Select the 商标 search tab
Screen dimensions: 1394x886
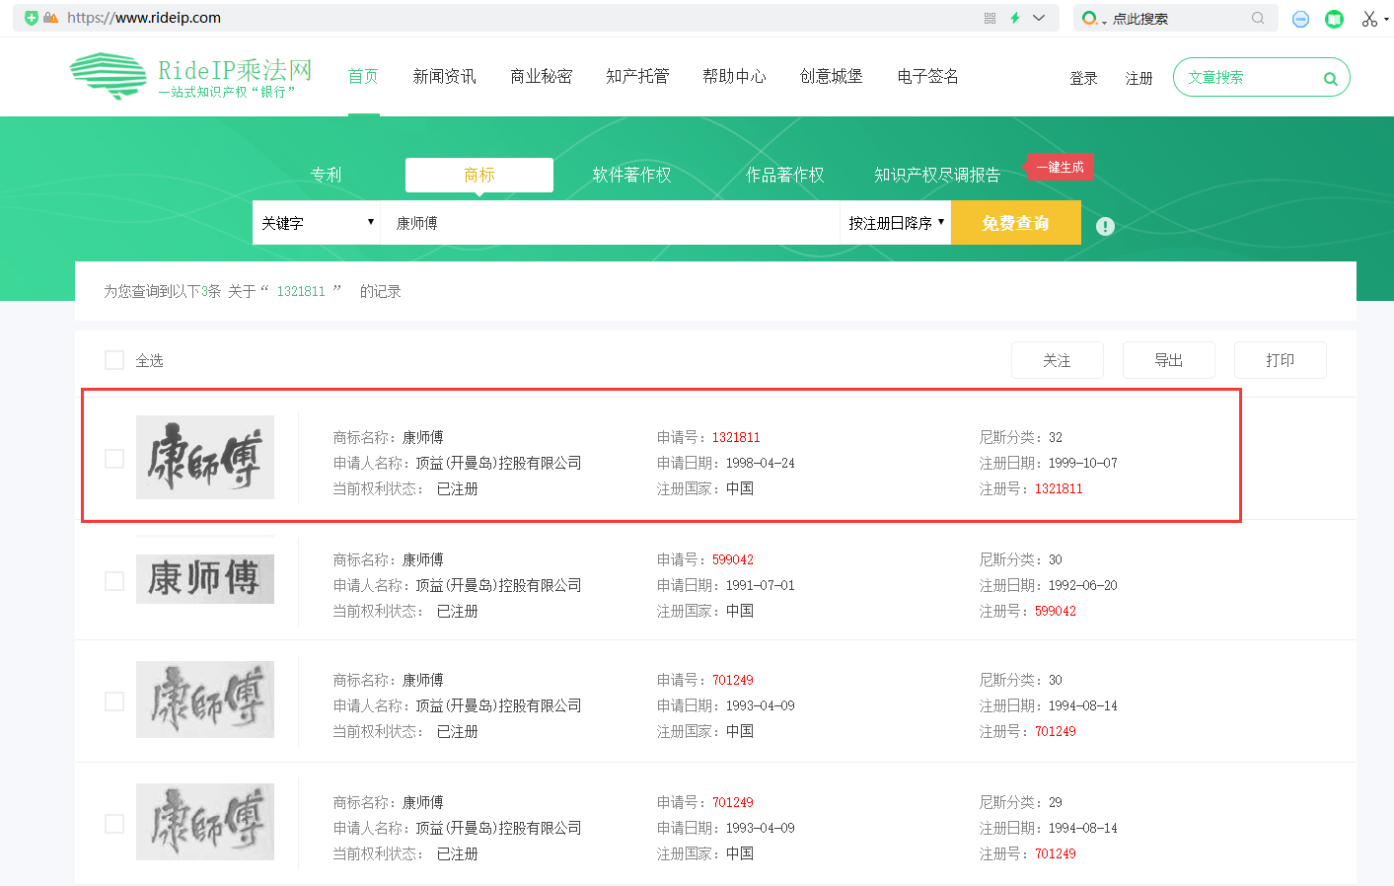click(479, 175)
